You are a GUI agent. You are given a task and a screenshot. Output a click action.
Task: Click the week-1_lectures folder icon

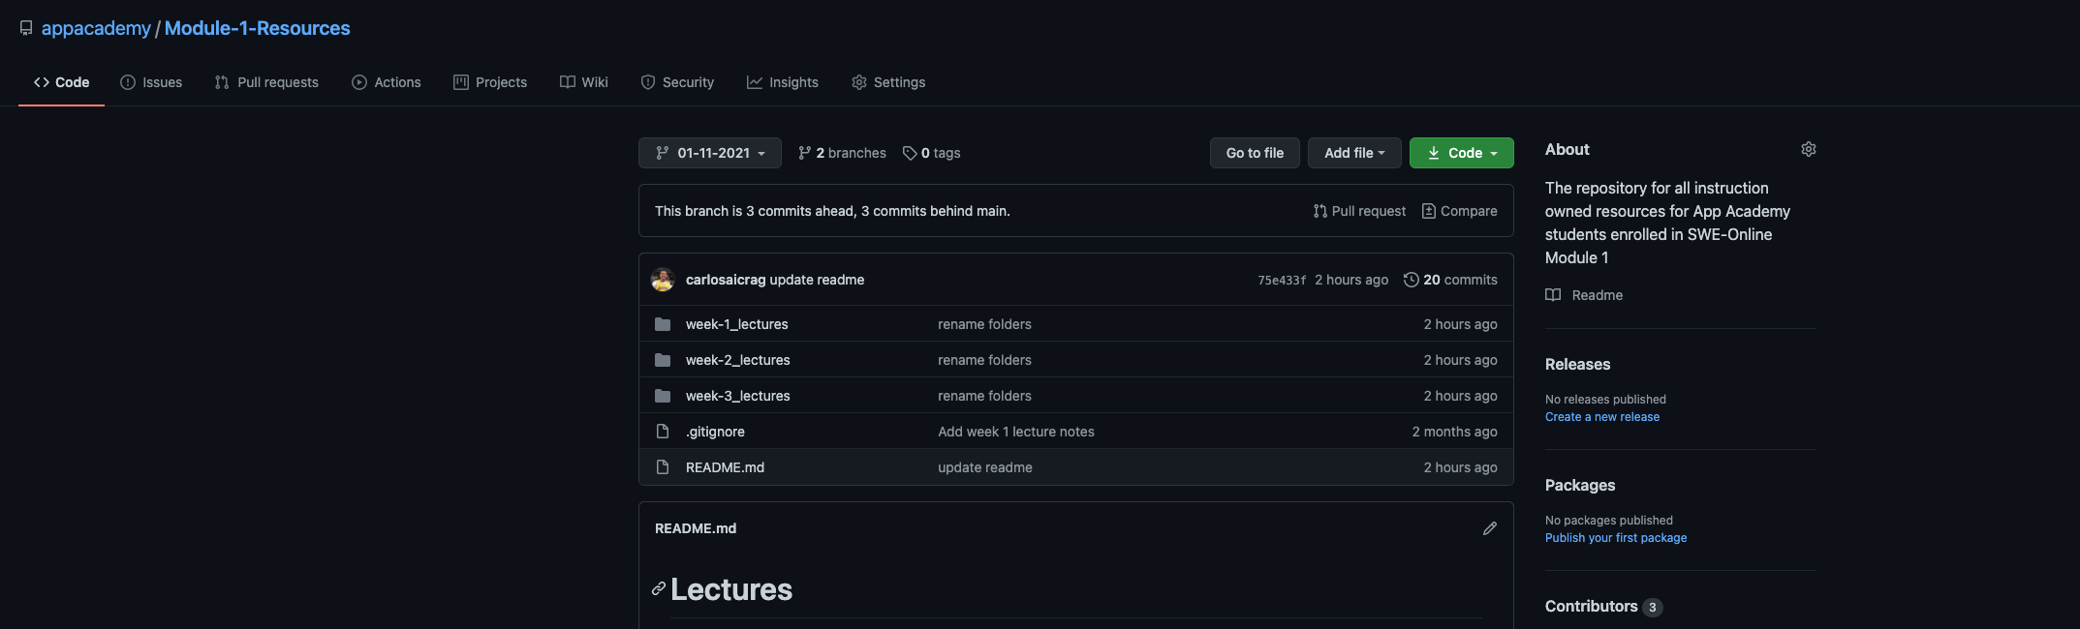pos(663,324)
